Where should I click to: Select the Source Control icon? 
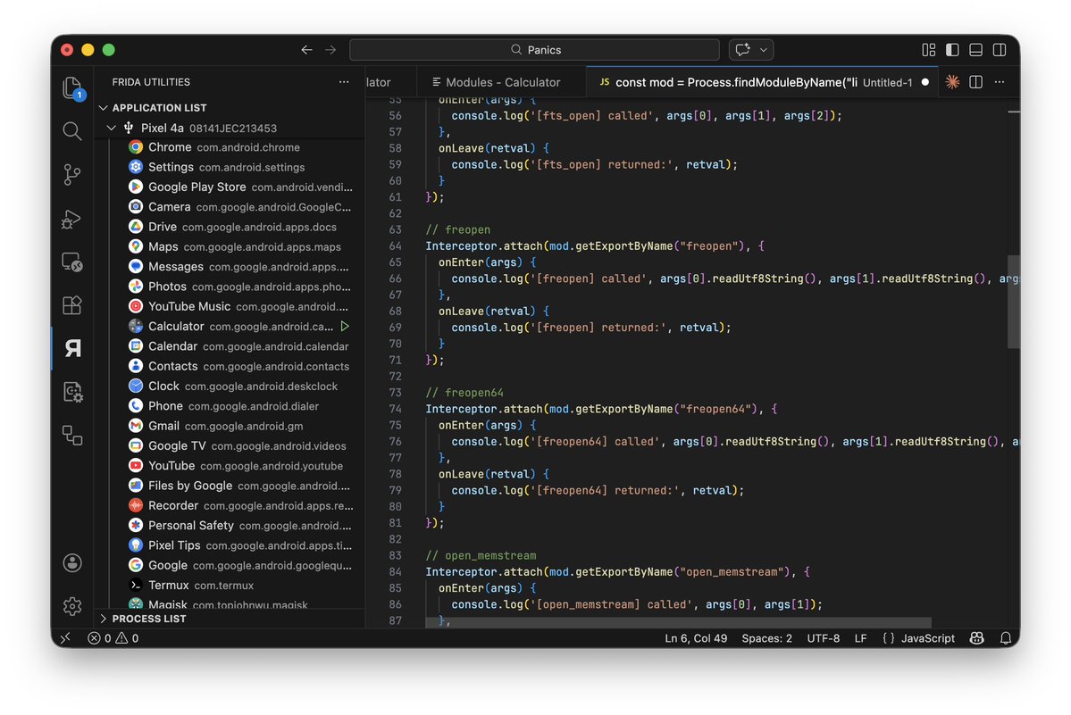pyautogui.click(x=71, y=174)
